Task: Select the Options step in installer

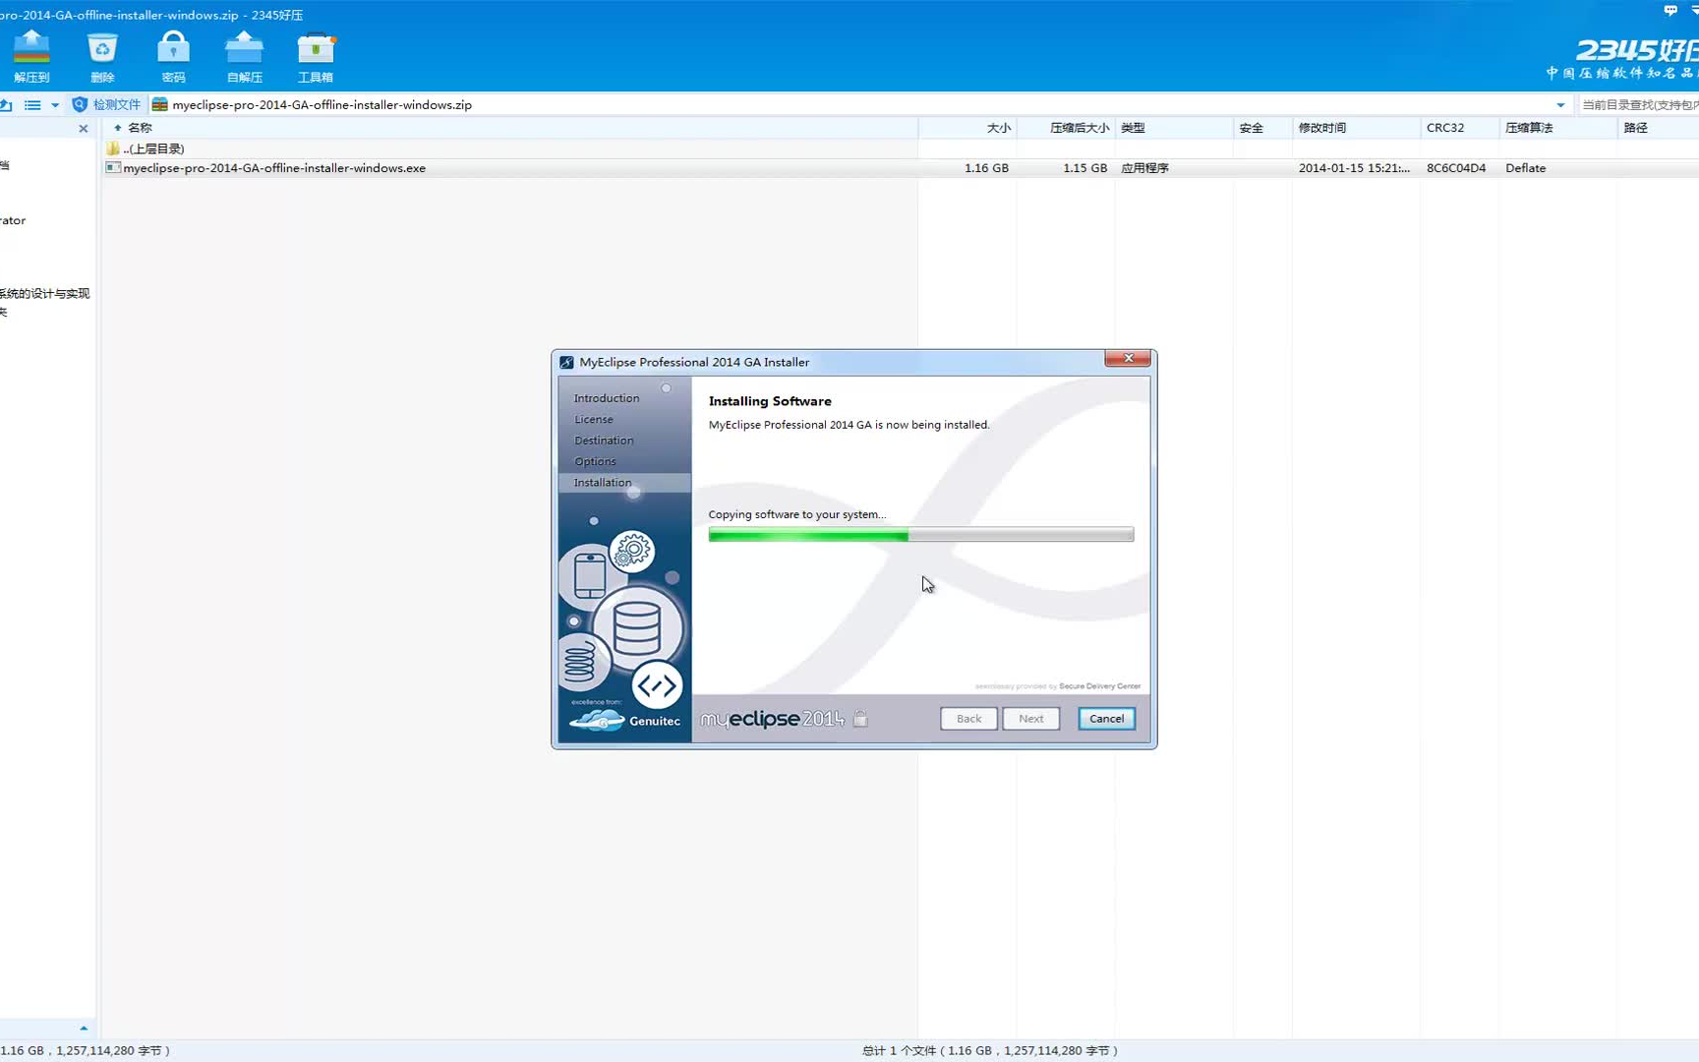Action: pos(595,462)
